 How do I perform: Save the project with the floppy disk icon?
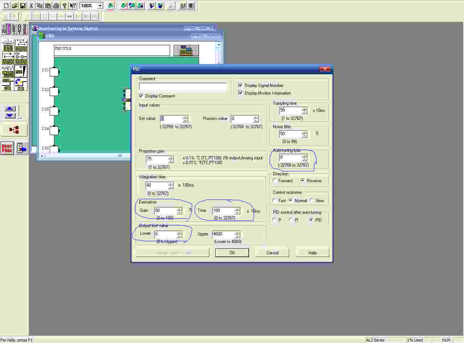23,6
